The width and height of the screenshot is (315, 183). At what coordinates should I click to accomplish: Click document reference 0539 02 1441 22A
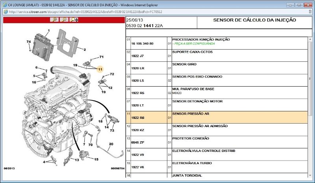click(x=145, y=26)
